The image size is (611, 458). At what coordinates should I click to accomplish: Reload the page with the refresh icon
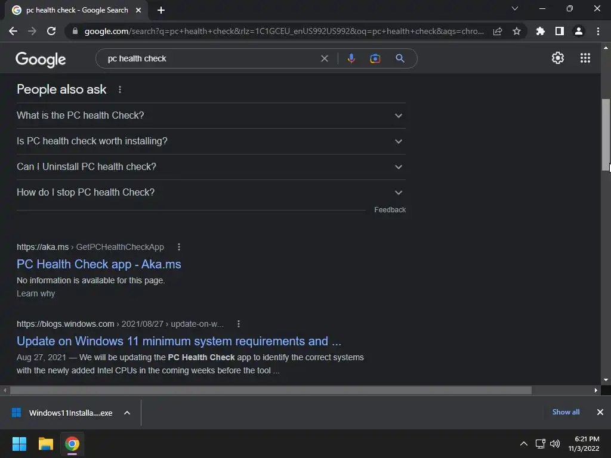[51, 31]
